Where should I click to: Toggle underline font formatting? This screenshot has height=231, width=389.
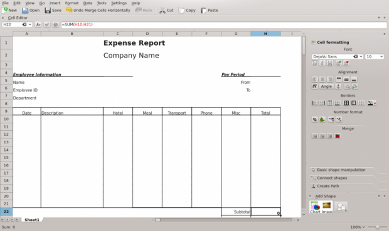point(329,63)
